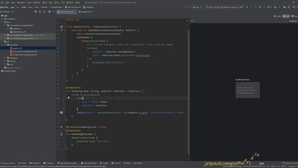Click the collapse all icon in project panel
298x168 pixels.
pos(44,12)
